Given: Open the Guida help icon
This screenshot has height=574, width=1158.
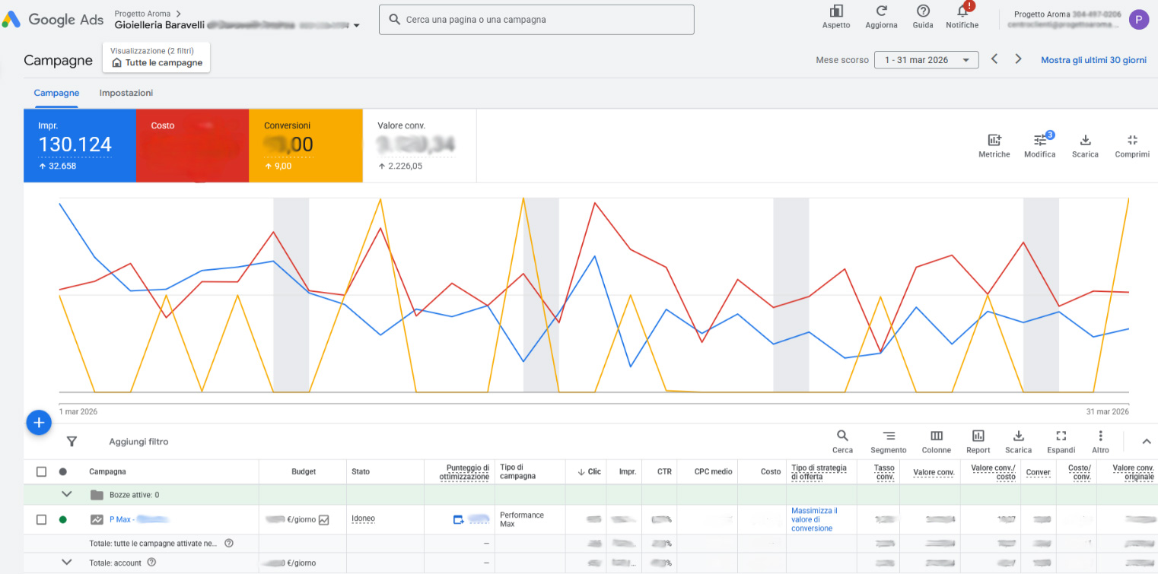Looking at the screenshot, I should coord(923,11).
